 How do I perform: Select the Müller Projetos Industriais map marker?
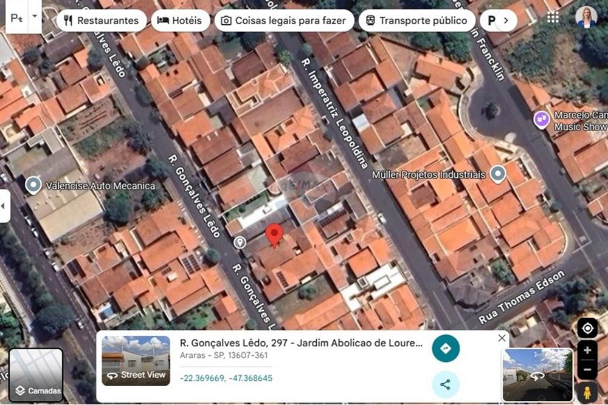(498, 173)
